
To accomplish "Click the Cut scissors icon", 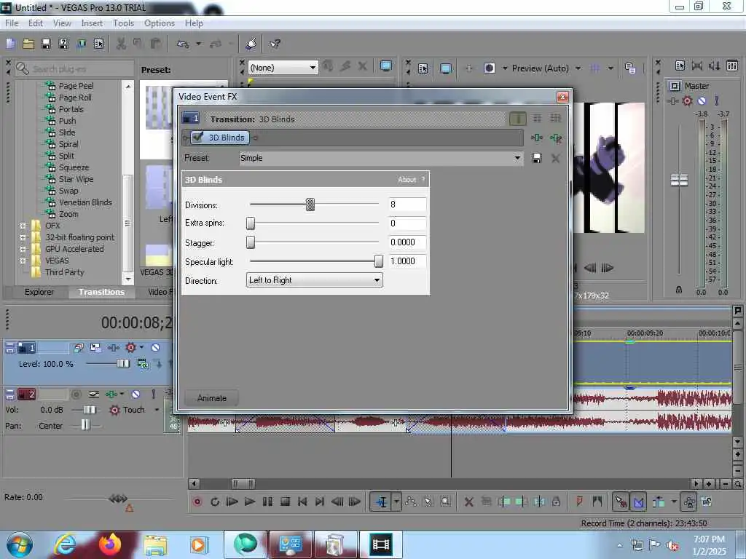I will pos(121,44).
